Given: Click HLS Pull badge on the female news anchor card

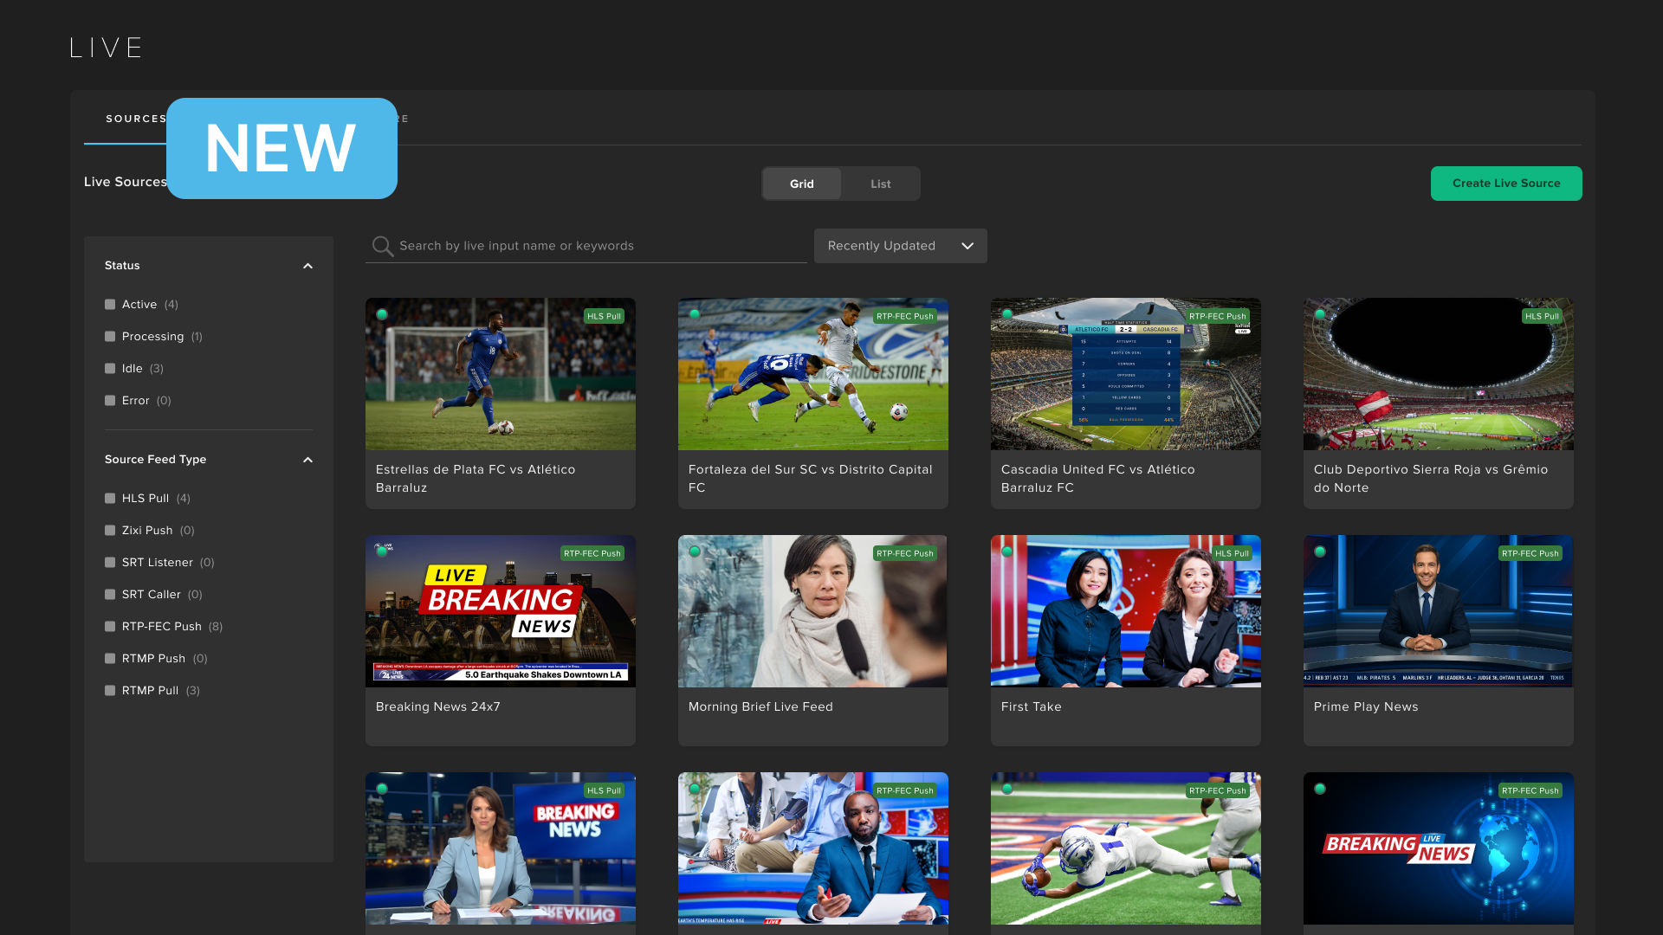Looking at the screenshot, I should [x=604, y=790].
